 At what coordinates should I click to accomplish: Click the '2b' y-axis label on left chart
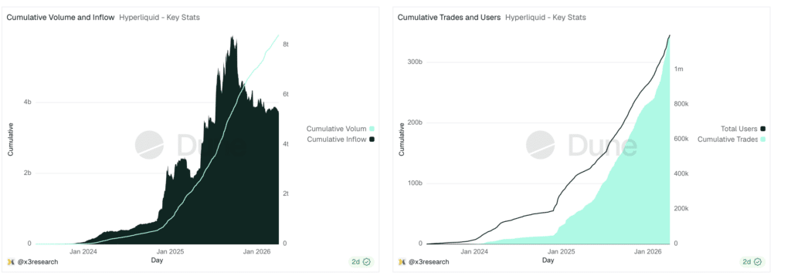(28, 173)
